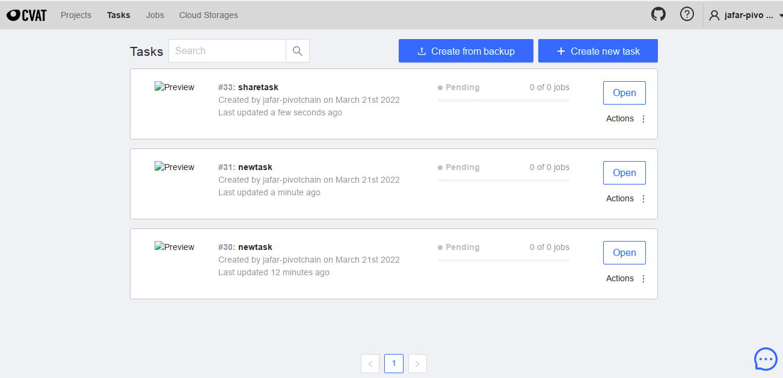Expand the jafar-pivo user menu
The image size is (783, 378).
pyautogui.click(x=746, y=15)
